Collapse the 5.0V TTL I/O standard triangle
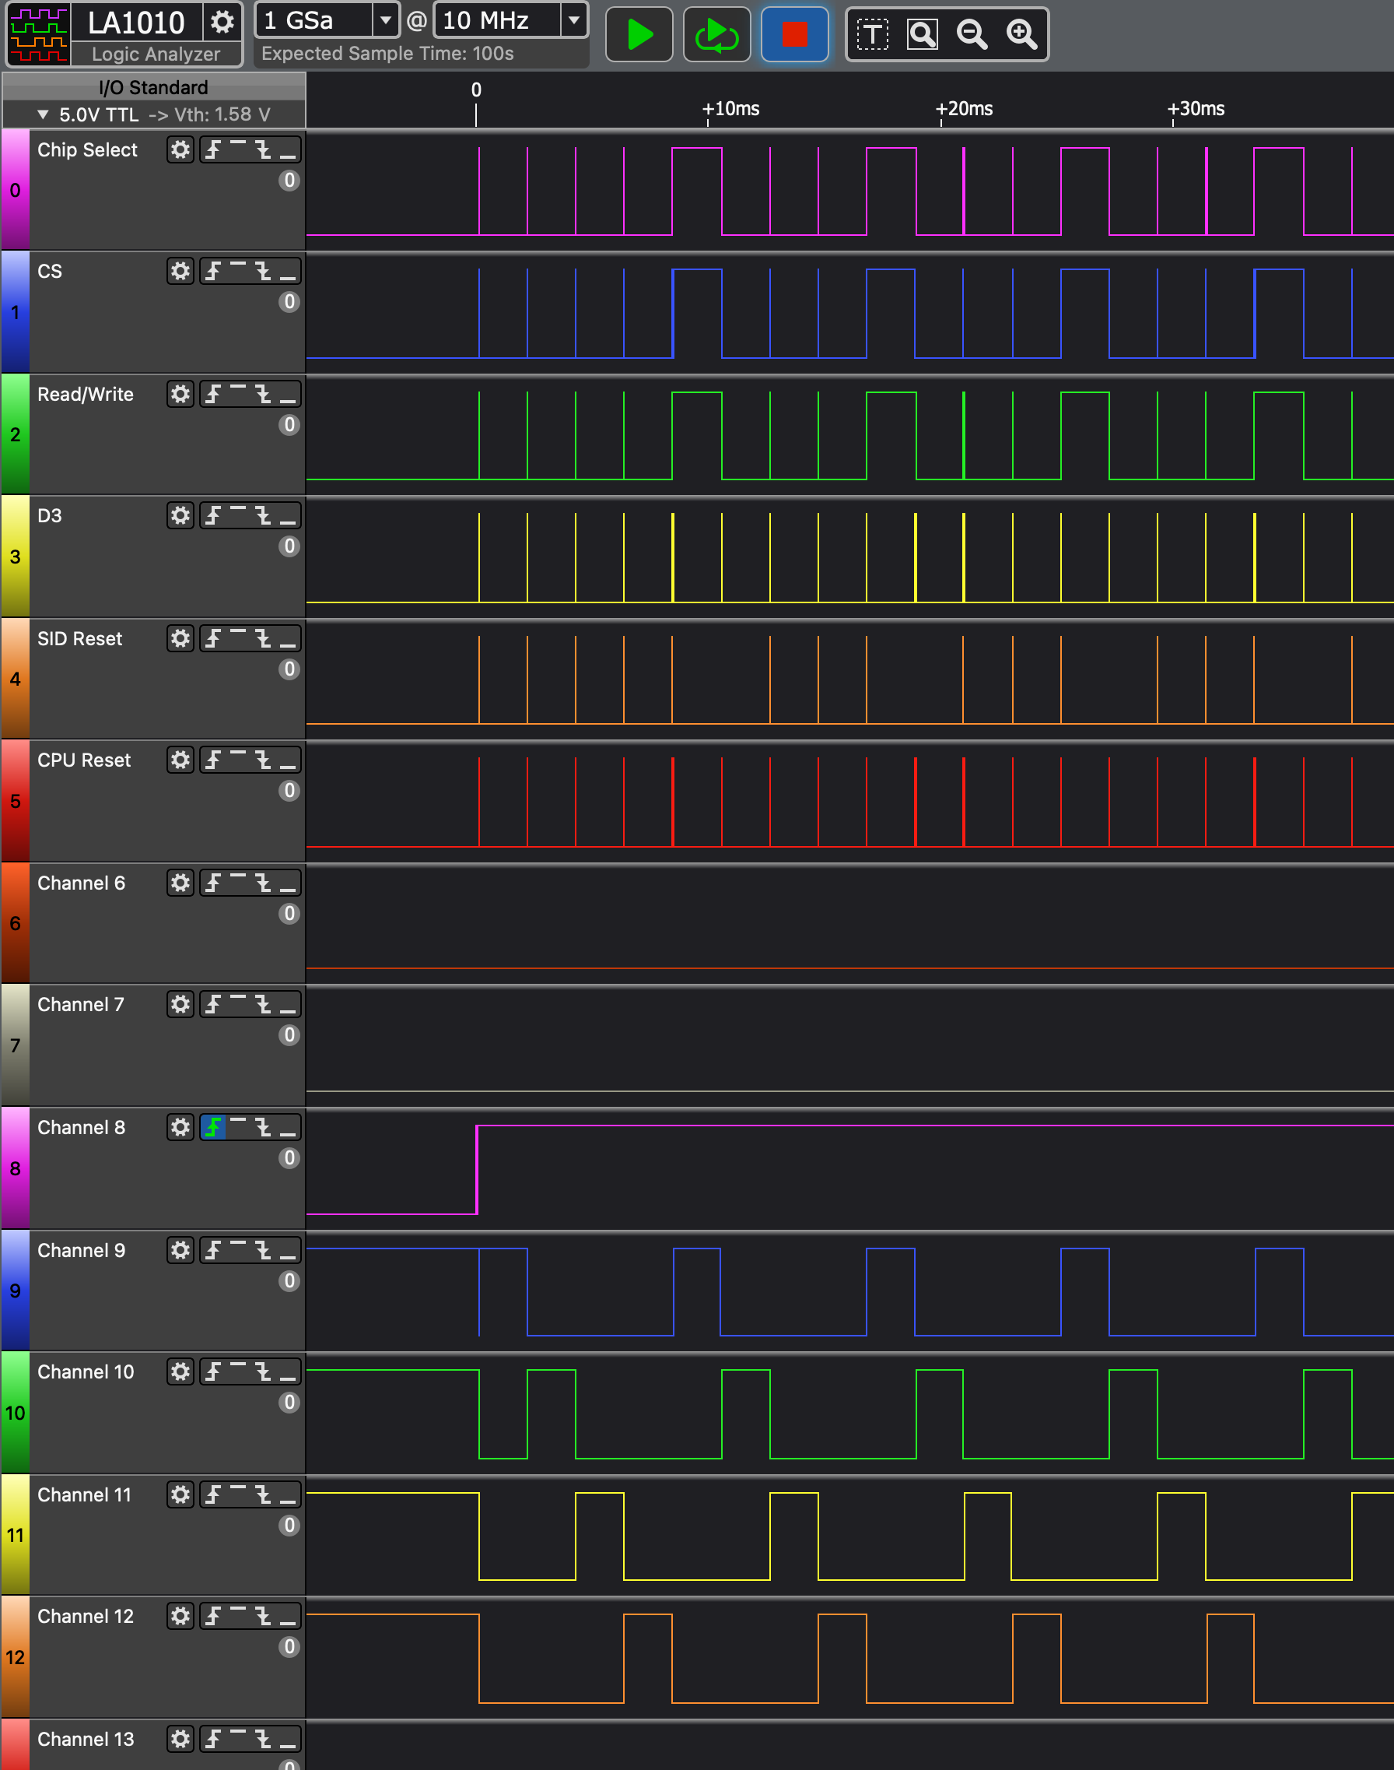Viewport: 1394px width, 1770px height. coord(44,115)
